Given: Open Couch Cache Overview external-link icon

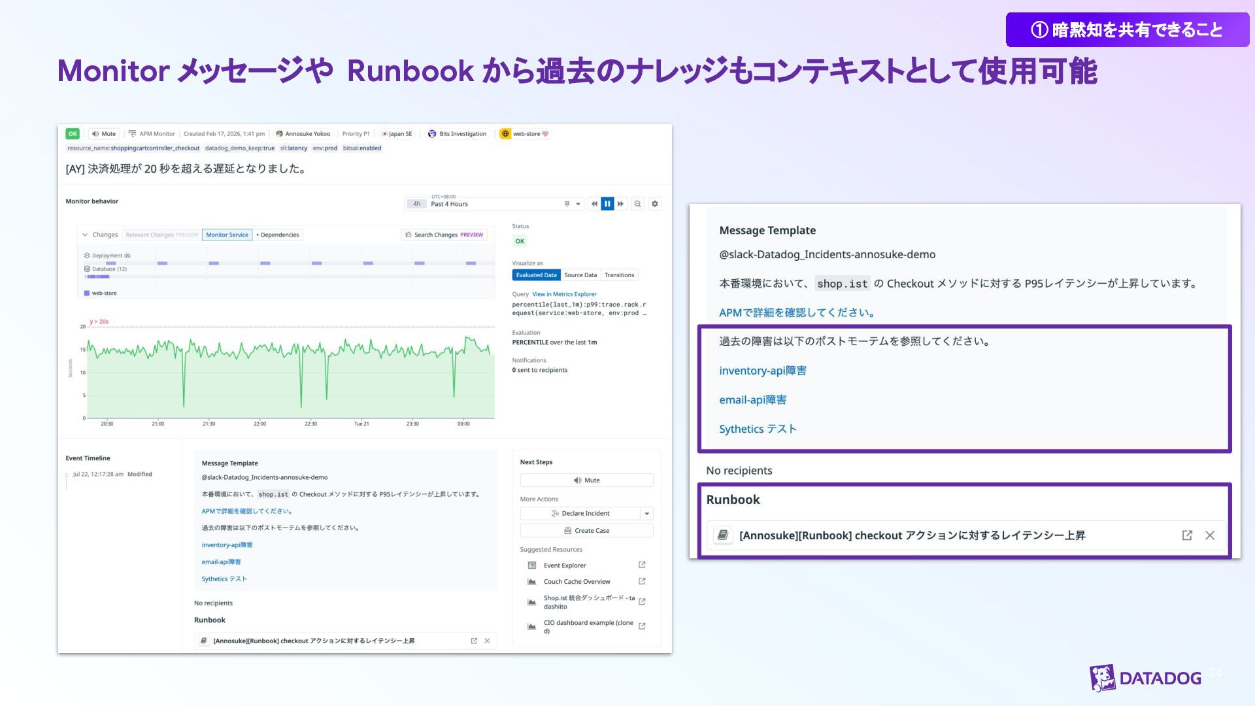Looking at the screenshot, I should pyautogui.click(x=642, y=581).
